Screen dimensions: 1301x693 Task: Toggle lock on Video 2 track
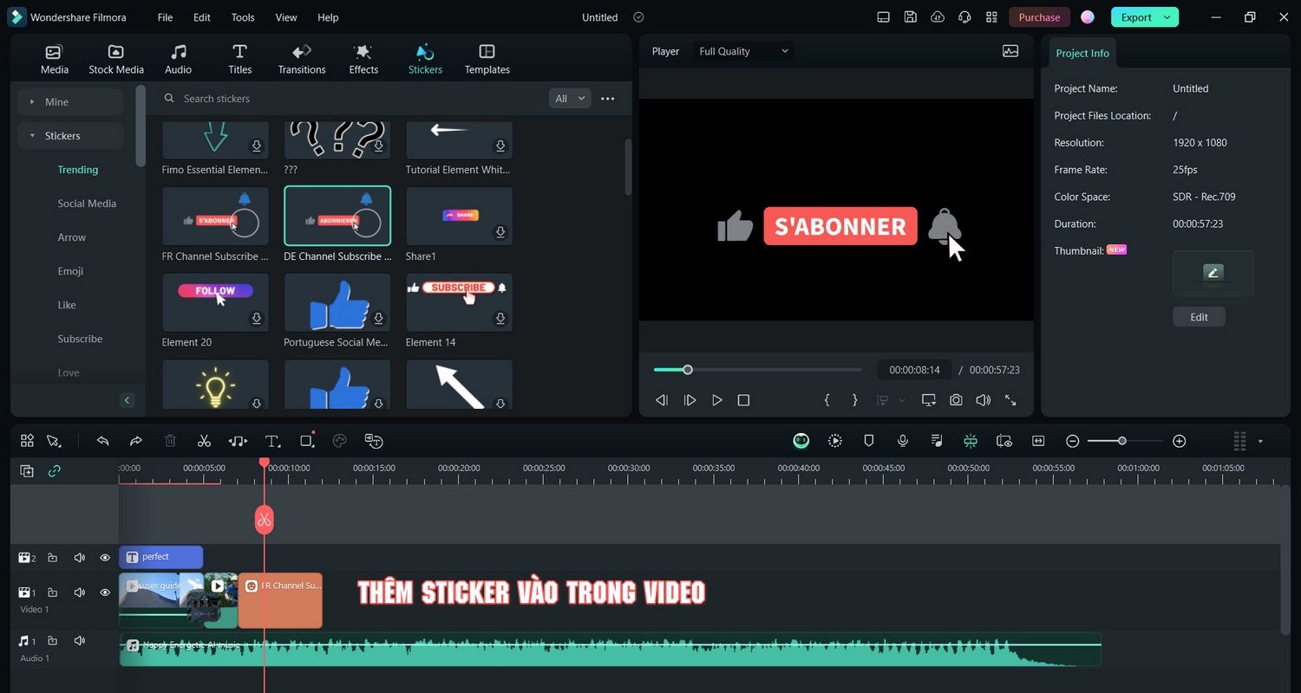53,558
